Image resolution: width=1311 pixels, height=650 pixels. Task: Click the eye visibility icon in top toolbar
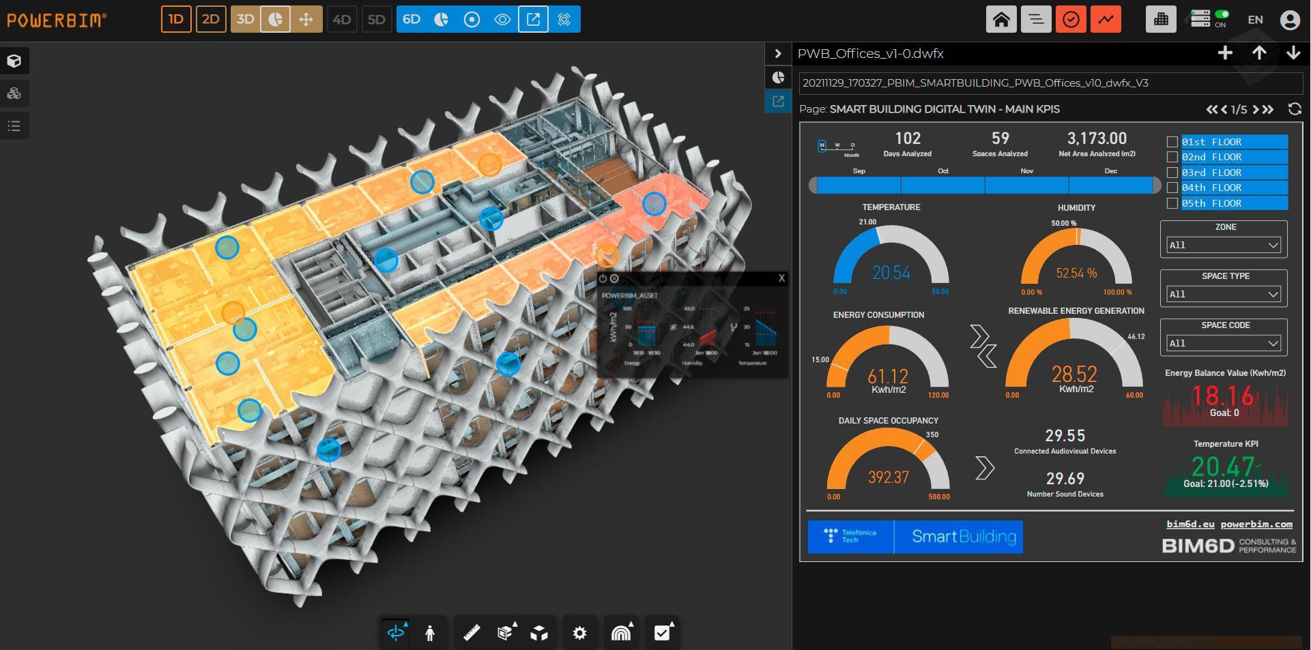(x=503, y=19)
